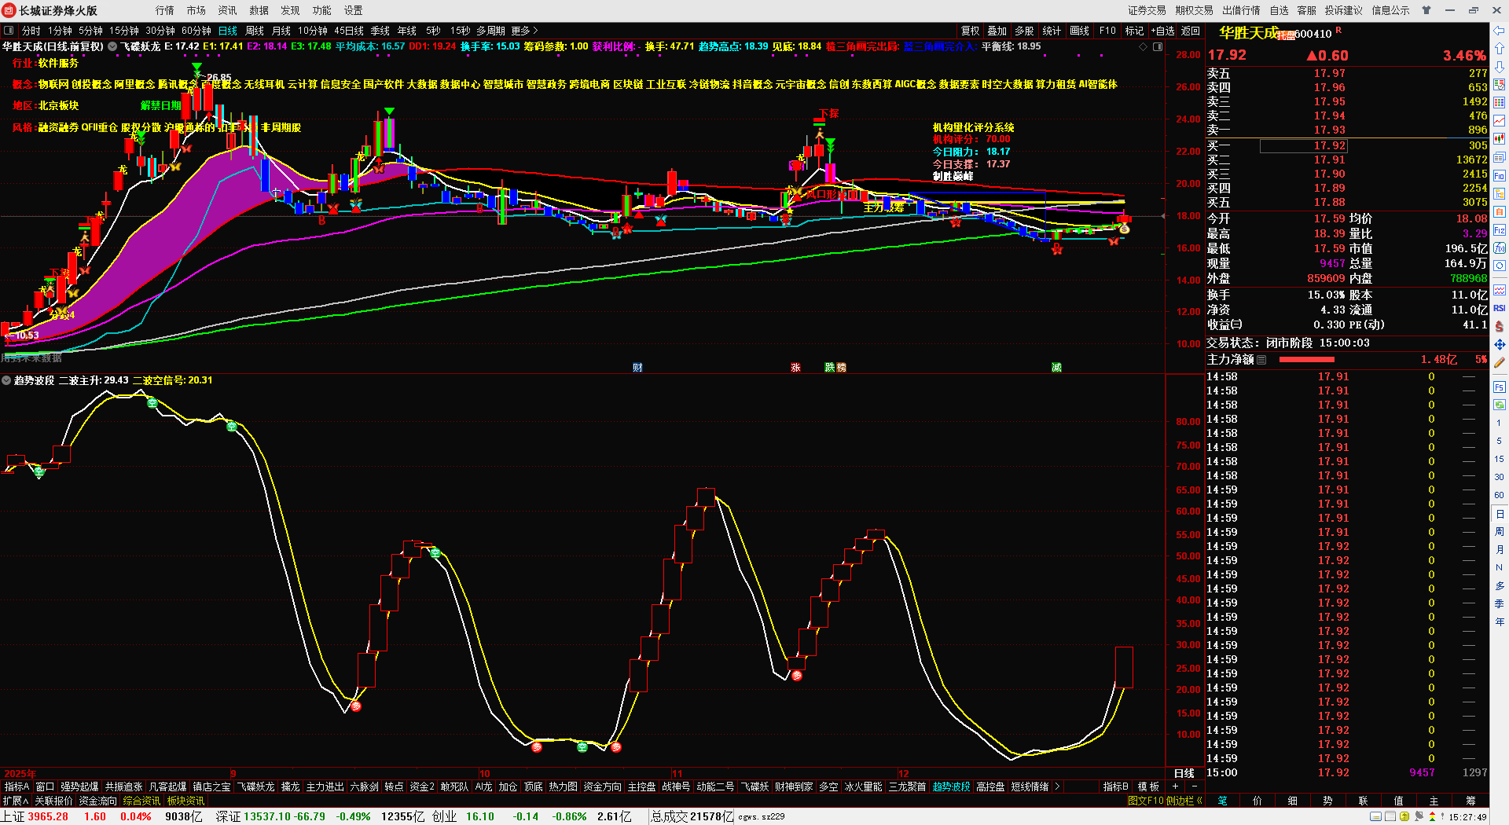Switch chart period to 月线
Viewport: 1509px width, 825px height.
(x=281, y=31)
